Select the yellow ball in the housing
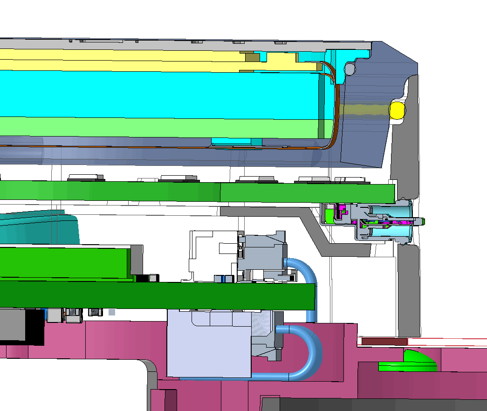487x411 pixels. pyautogui.click(x=397, y=110)
